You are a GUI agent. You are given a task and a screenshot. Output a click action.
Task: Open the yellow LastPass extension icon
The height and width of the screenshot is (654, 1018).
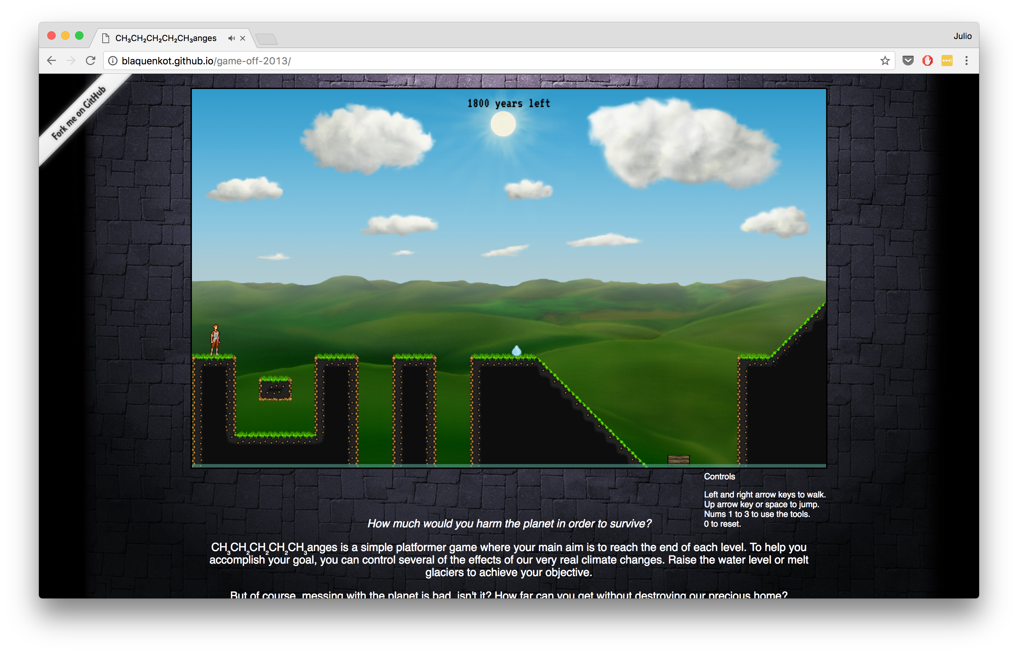coord(947,61)
